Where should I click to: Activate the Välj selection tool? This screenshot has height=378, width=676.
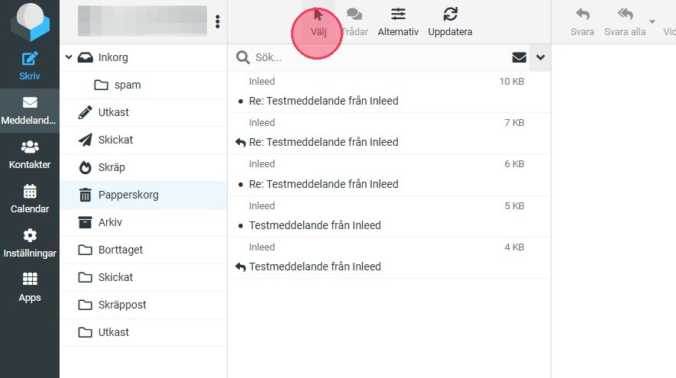(318, 21)
